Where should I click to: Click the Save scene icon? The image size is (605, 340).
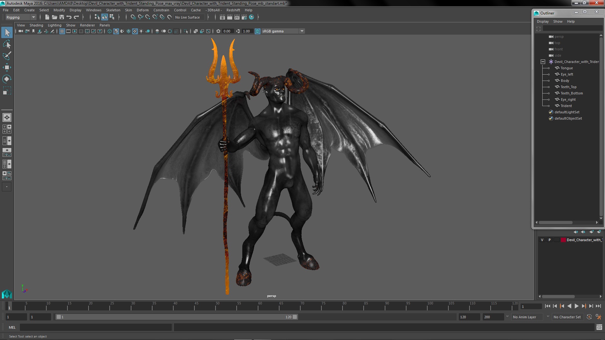[62, 17]
